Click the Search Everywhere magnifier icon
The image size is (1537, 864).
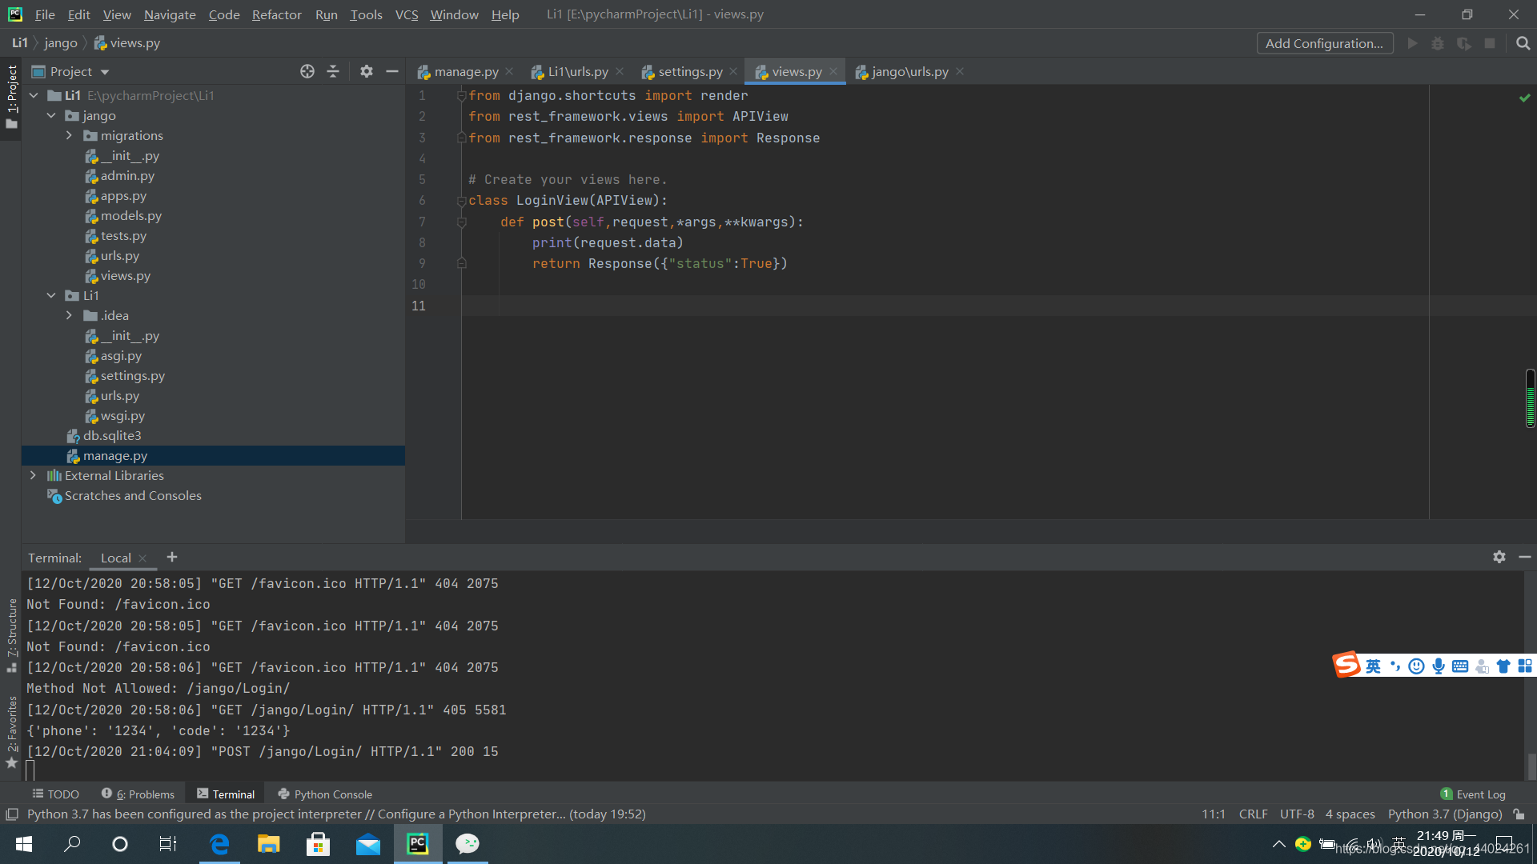click(1523, 43)
